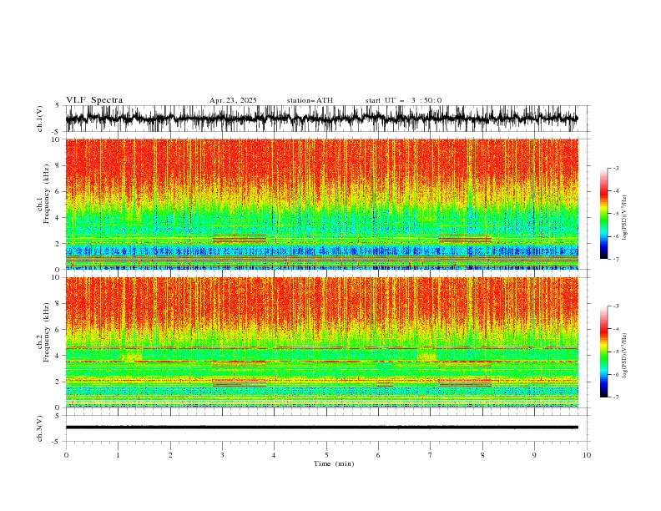The width and height of the screenshot is (661, 511).
Task: Click the ch.1 waveform trace plot
Action: coord(321,119)
